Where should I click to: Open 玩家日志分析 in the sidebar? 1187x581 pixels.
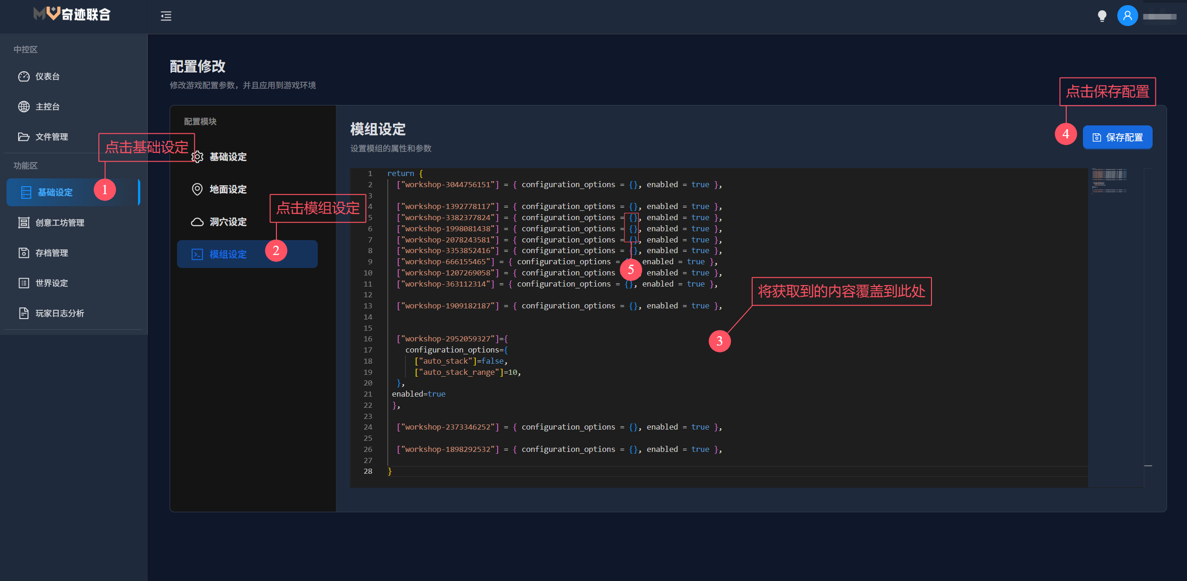59,313
